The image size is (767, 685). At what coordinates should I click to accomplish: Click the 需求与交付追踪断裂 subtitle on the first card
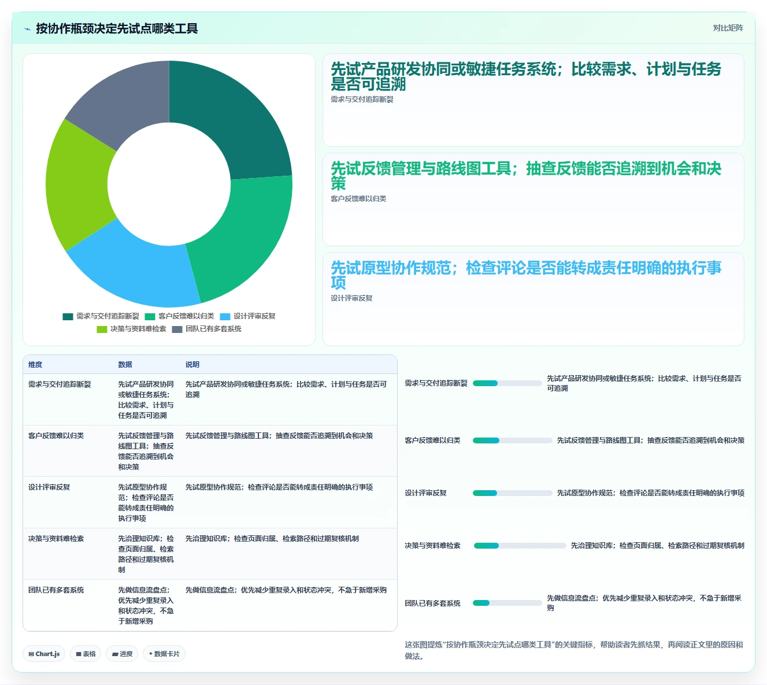pos(362,99)
